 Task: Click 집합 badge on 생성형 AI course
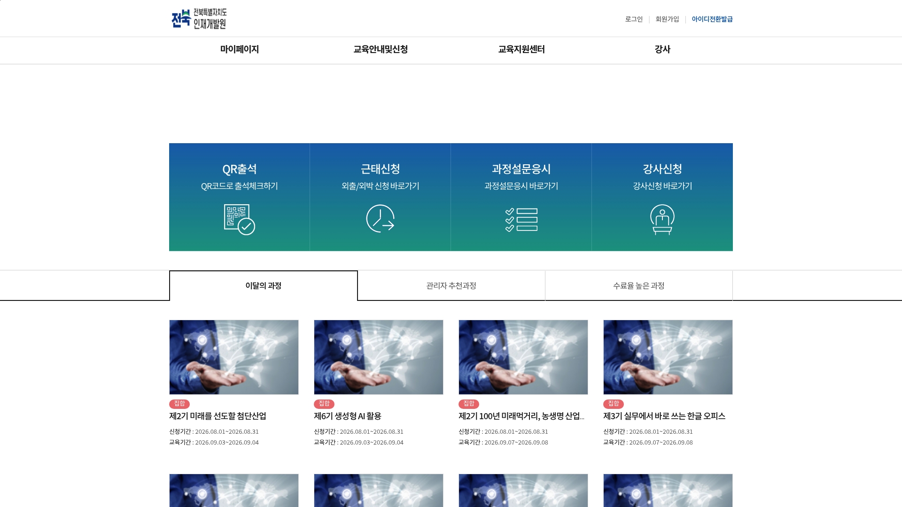click(x=324, y=404)
